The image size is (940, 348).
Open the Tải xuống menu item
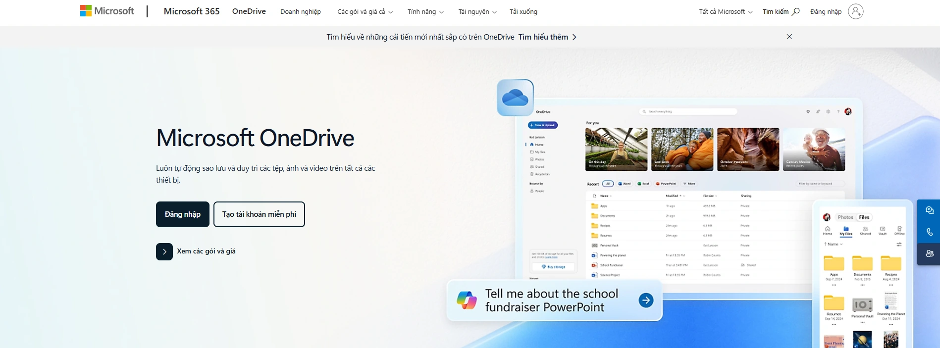point(523,11)
